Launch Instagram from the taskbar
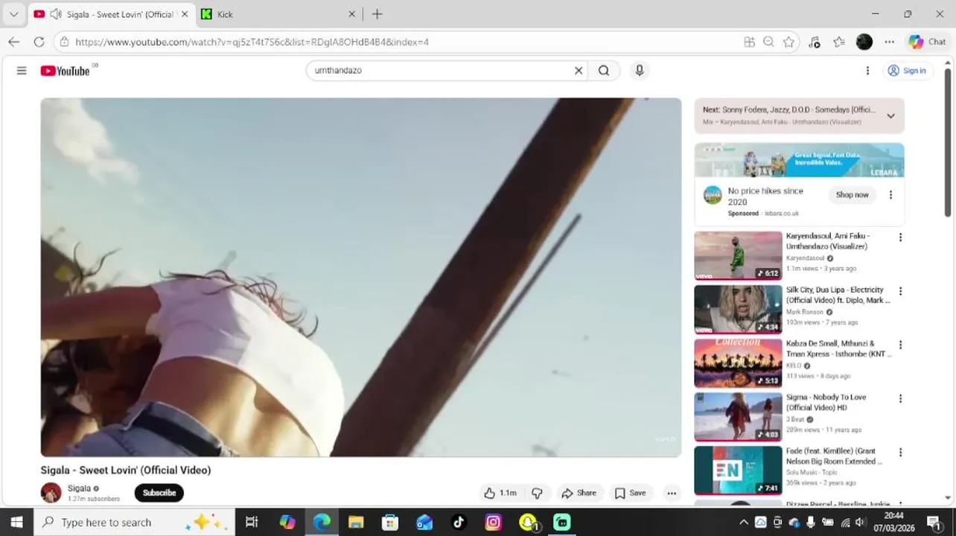The image size is (956, 536). (x=493, y=522)
